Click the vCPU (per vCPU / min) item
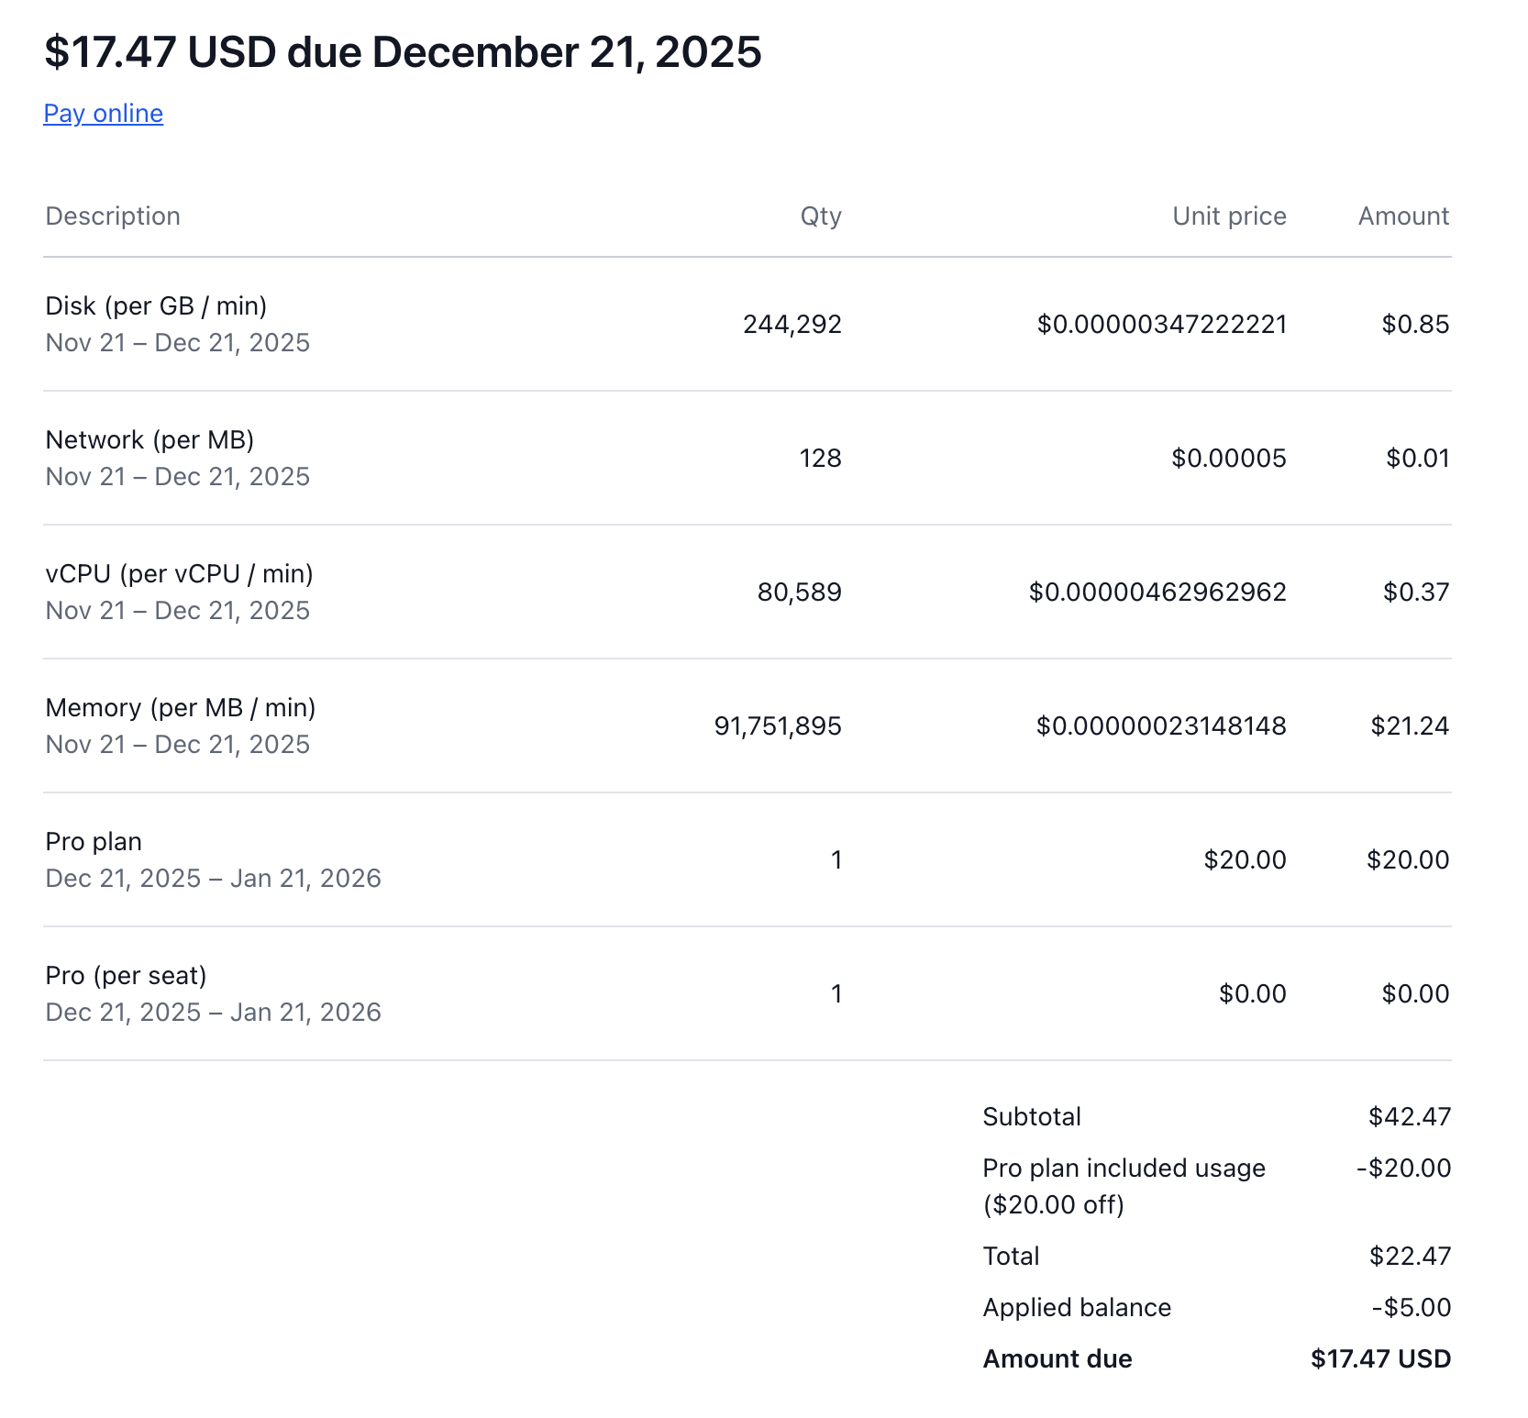This screenshot has height=1418, width=1528. (x=179, y=574)
